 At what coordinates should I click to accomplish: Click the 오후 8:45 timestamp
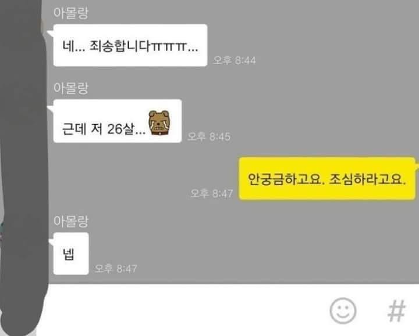coord(209,137)
